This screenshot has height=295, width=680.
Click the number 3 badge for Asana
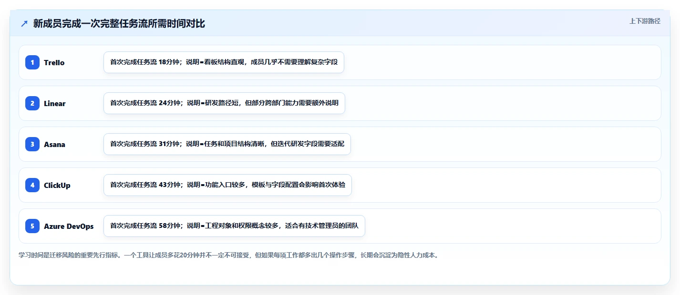[x=32, y=144]
